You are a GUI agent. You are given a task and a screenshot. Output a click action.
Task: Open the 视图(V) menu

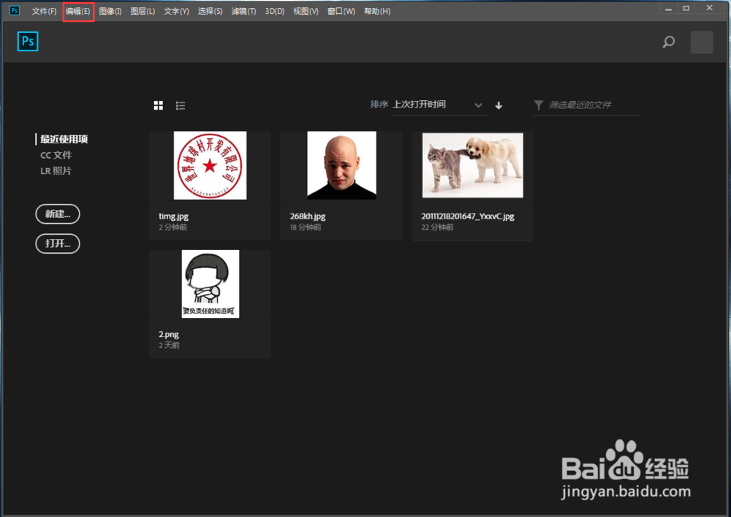click(x=306, y=11)
